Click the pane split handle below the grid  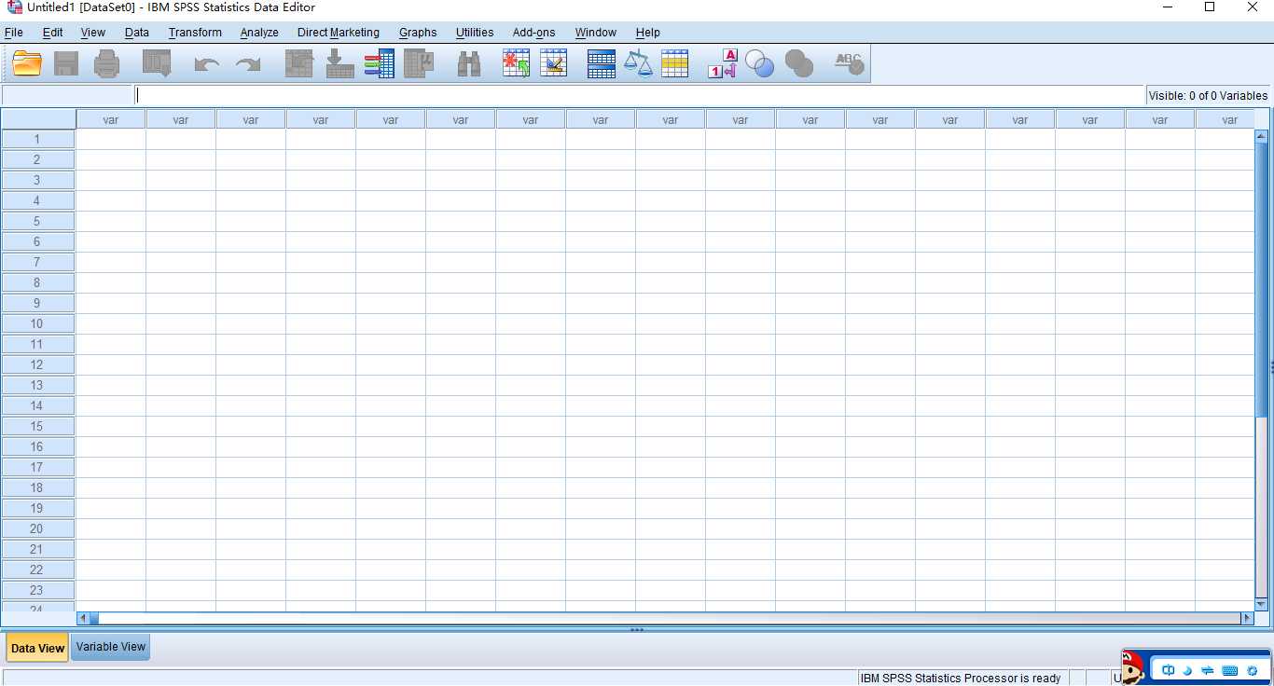pos(637,630)
